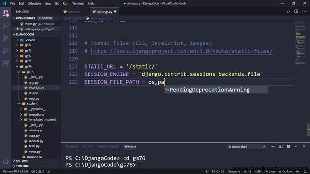
Task: Open tests.py in student folder
Action: pyautogui.click(x=34, y=146)
